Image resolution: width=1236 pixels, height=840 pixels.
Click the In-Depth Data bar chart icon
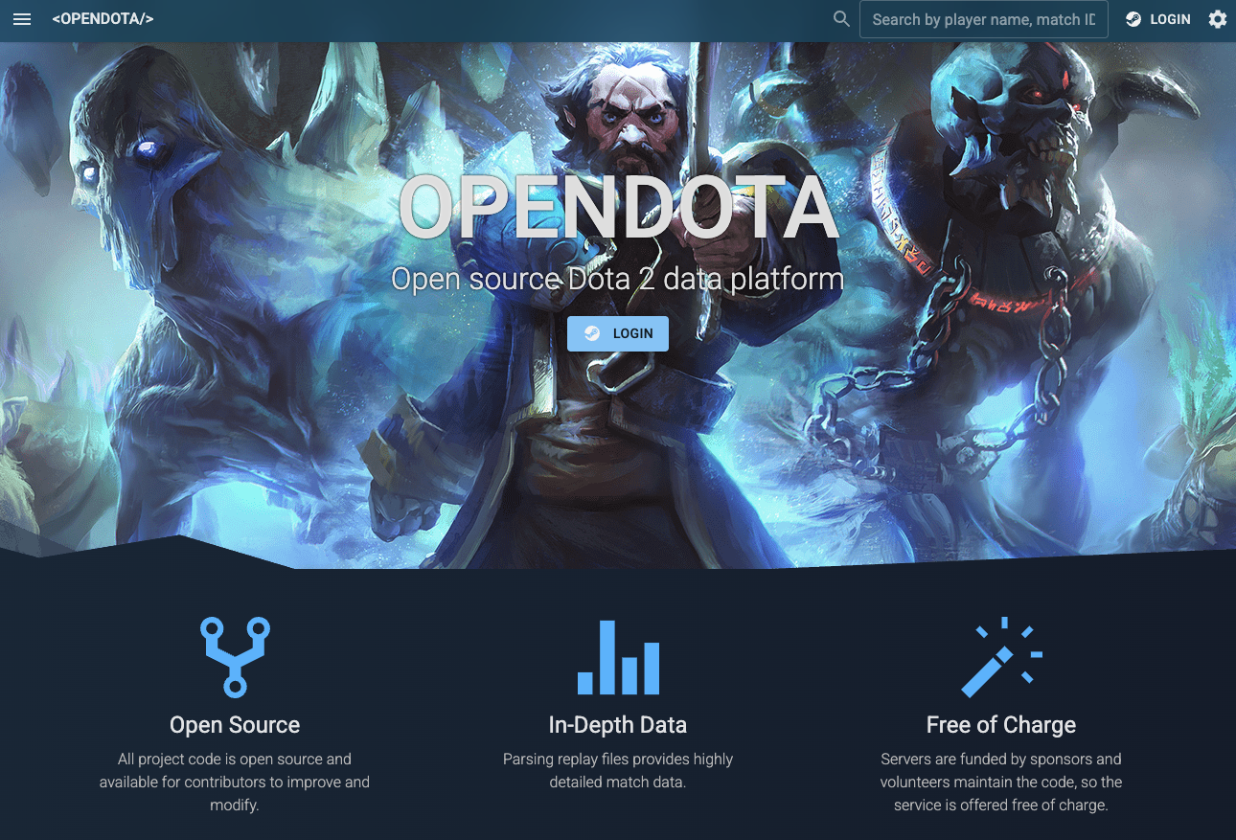coord(618,657)
